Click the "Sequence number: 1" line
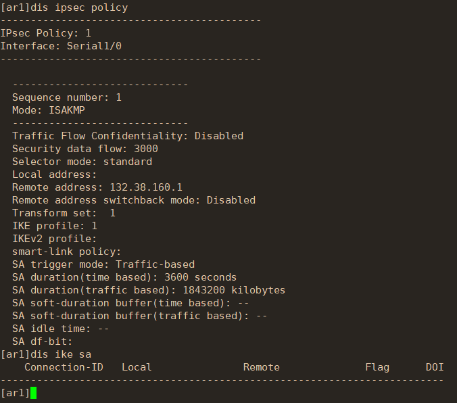This screenshot has height=403, width=457. coord(66,97)
